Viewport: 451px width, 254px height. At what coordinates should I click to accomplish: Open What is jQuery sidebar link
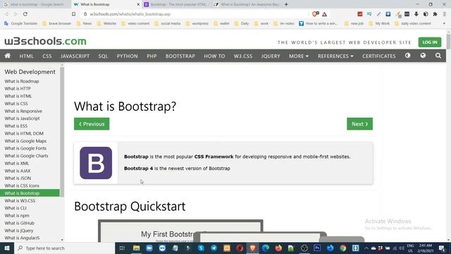coord(19,231)
